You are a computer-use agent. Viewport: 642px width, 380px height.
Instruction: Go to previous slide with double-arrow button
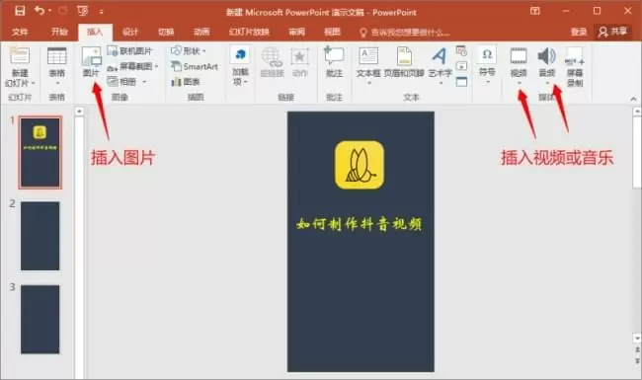click(x=637, y=350)
